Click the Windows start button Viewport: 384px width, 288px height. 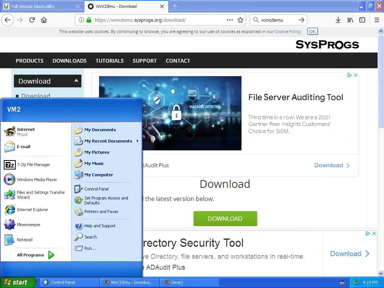tap(18, 282)
